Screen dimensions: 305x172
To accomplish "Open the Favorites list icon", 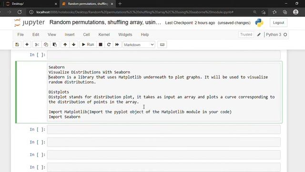I will pyautogui.click(x=274, y=12).
